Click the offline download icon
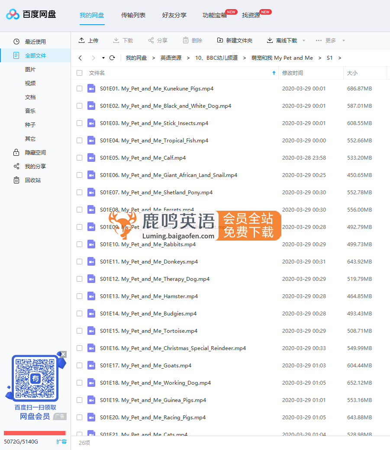The height and width of the screenshot is (450, 390). click(270, 40)
